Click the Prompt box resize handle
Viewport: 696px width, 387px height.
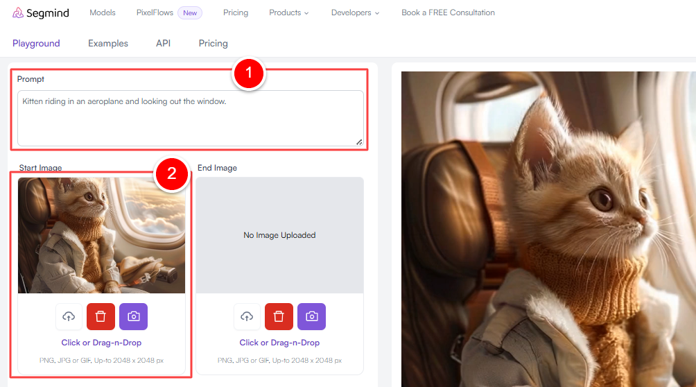tap(359, 141)
